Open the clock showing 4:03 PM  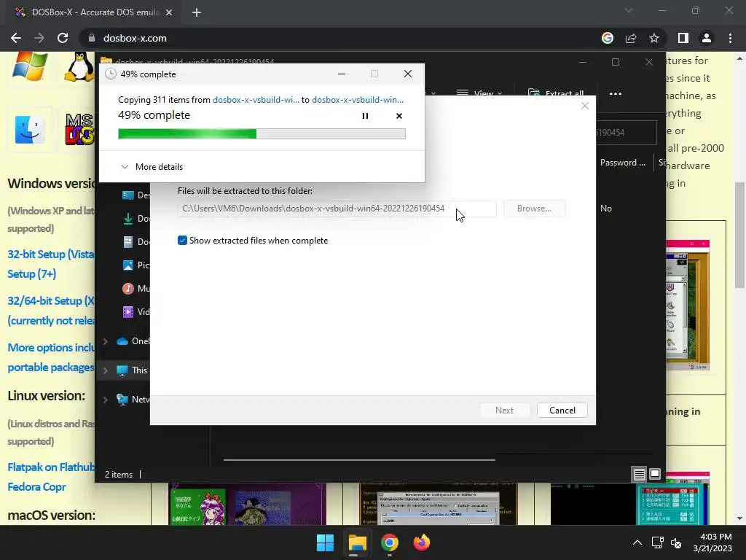pyautogui.click(x=712, y=542)
